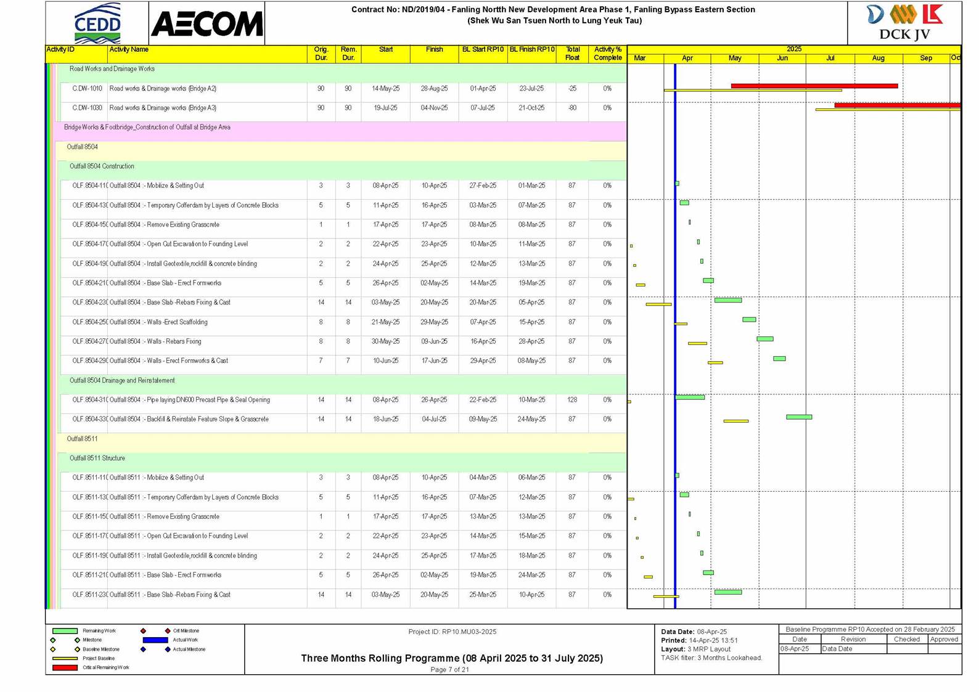Image resolution: width=979 pixels, height=692 pixels.
Task: Click the Checked cell in revision table
Action: tap(907, 639)
